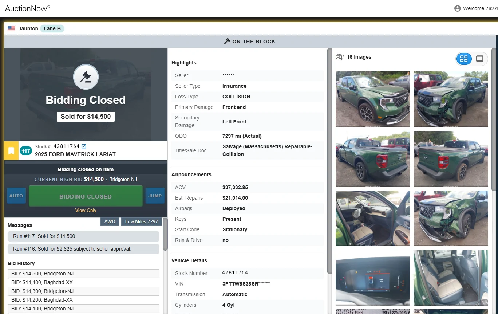This screenshot has height=314, width=498.
Task: Click bid row $14,300 Bridgeton-NJ
Action: click(83, 291)
